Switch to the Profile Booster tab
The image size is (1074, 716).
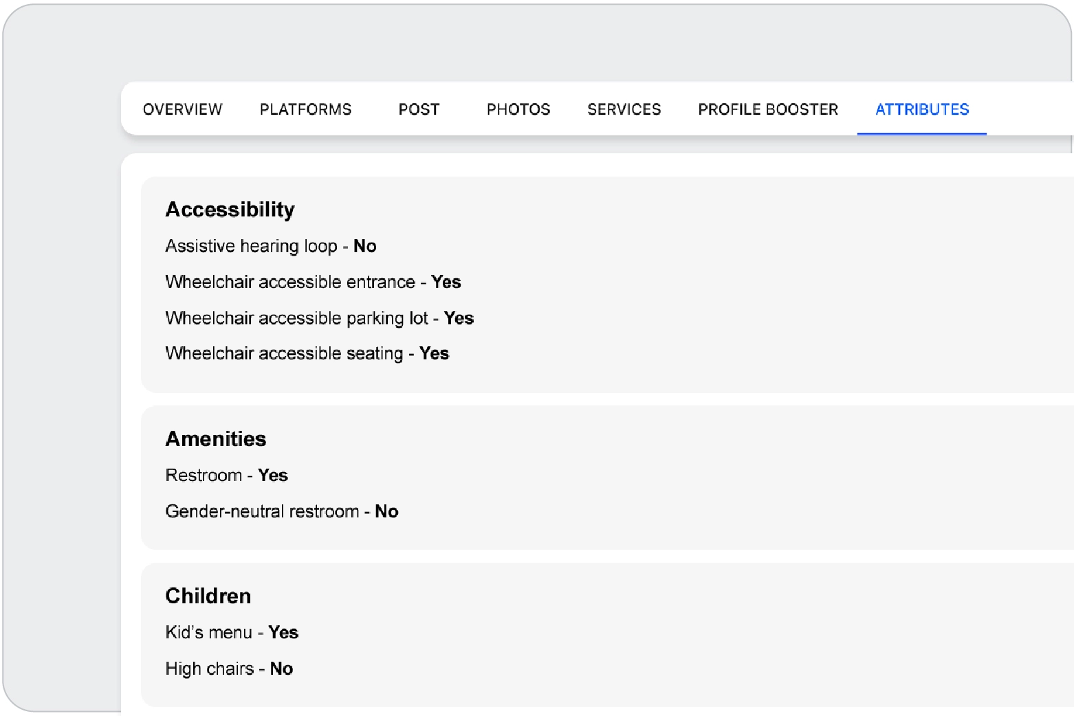[768, 109]
